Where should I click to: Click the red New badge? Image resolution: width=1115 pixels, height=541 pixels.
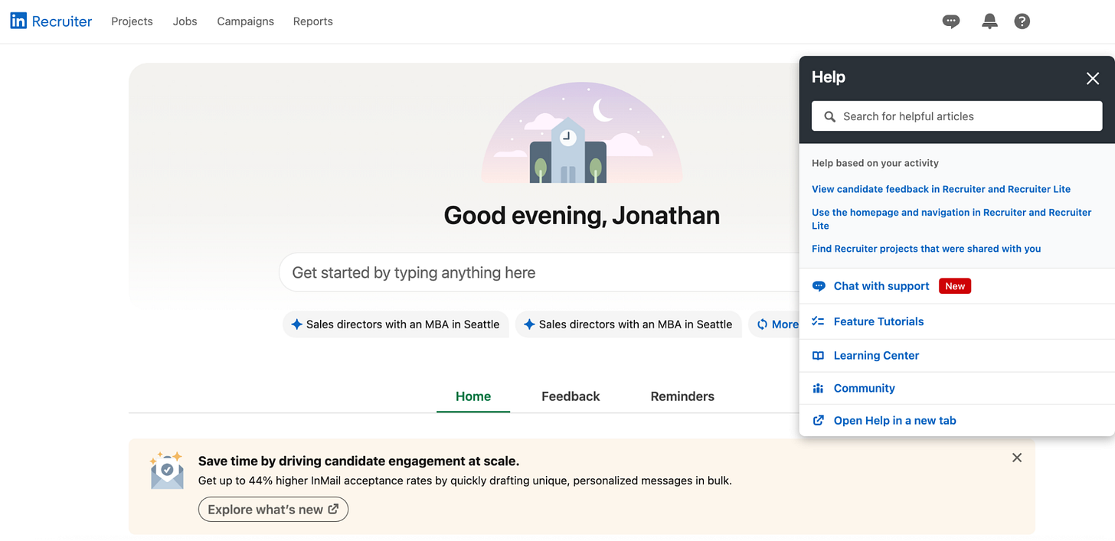pos(955,286)
